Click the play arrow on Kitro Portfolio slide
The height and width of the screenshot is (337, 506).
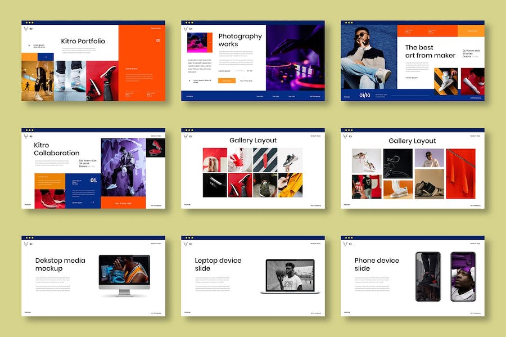click(x=29, y=45)
